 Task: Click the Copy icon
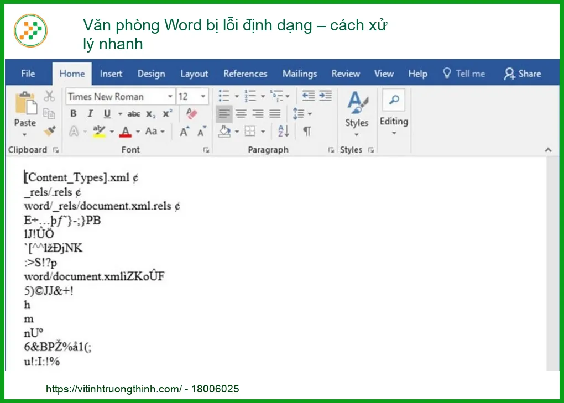[x=49, y=113]
